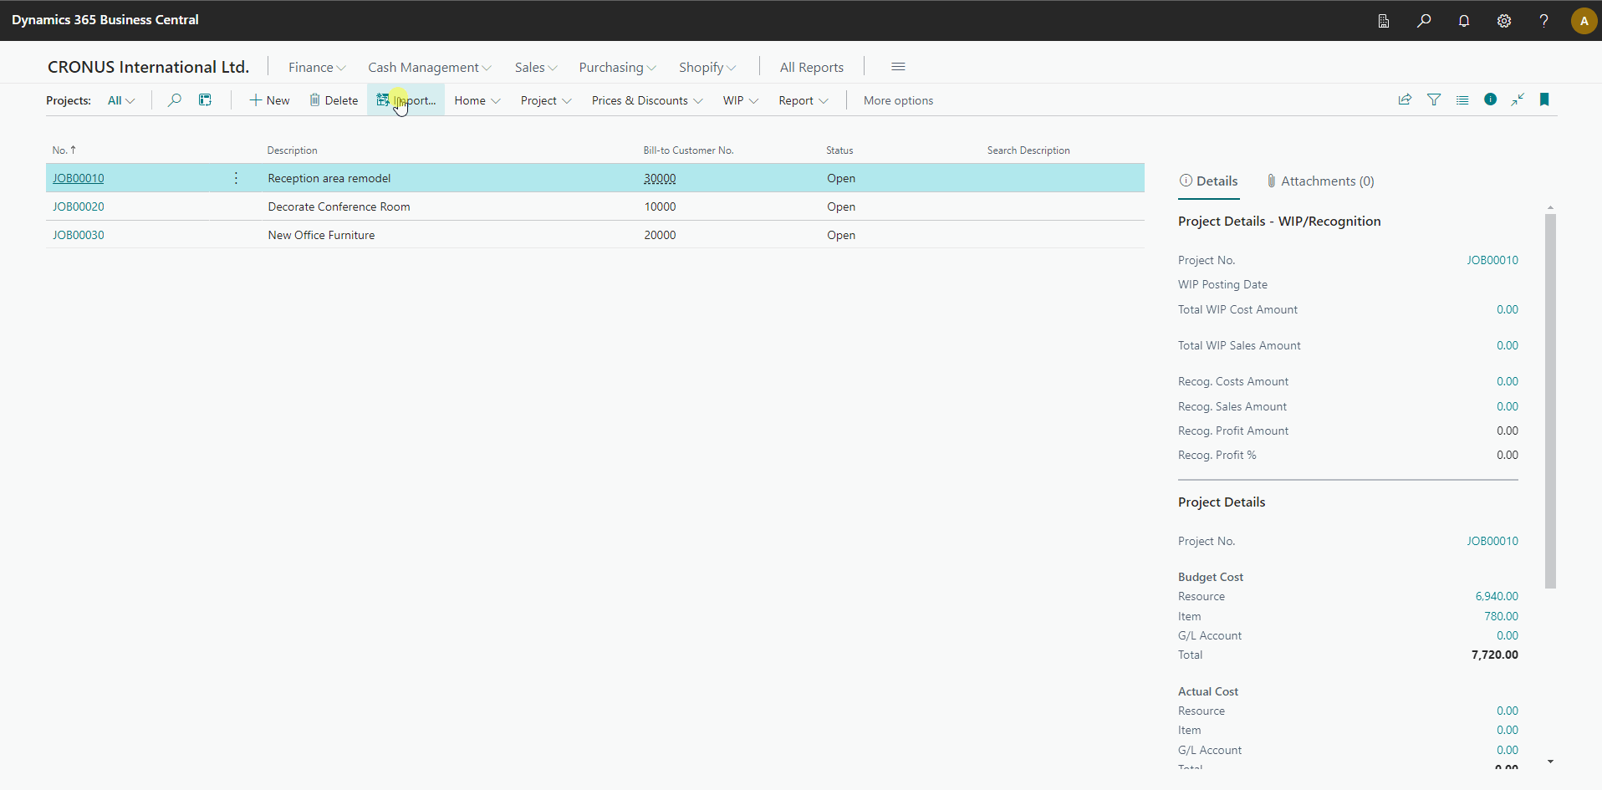Click the Dynamics 365 Business Central title

105,20
